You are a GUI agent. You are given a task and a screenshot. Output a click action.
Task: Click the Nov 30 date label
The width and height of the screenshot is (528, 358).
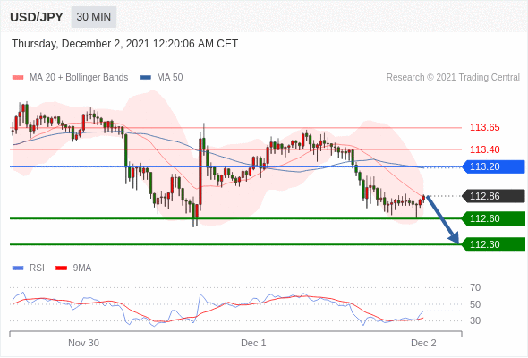tap(83, 343)
